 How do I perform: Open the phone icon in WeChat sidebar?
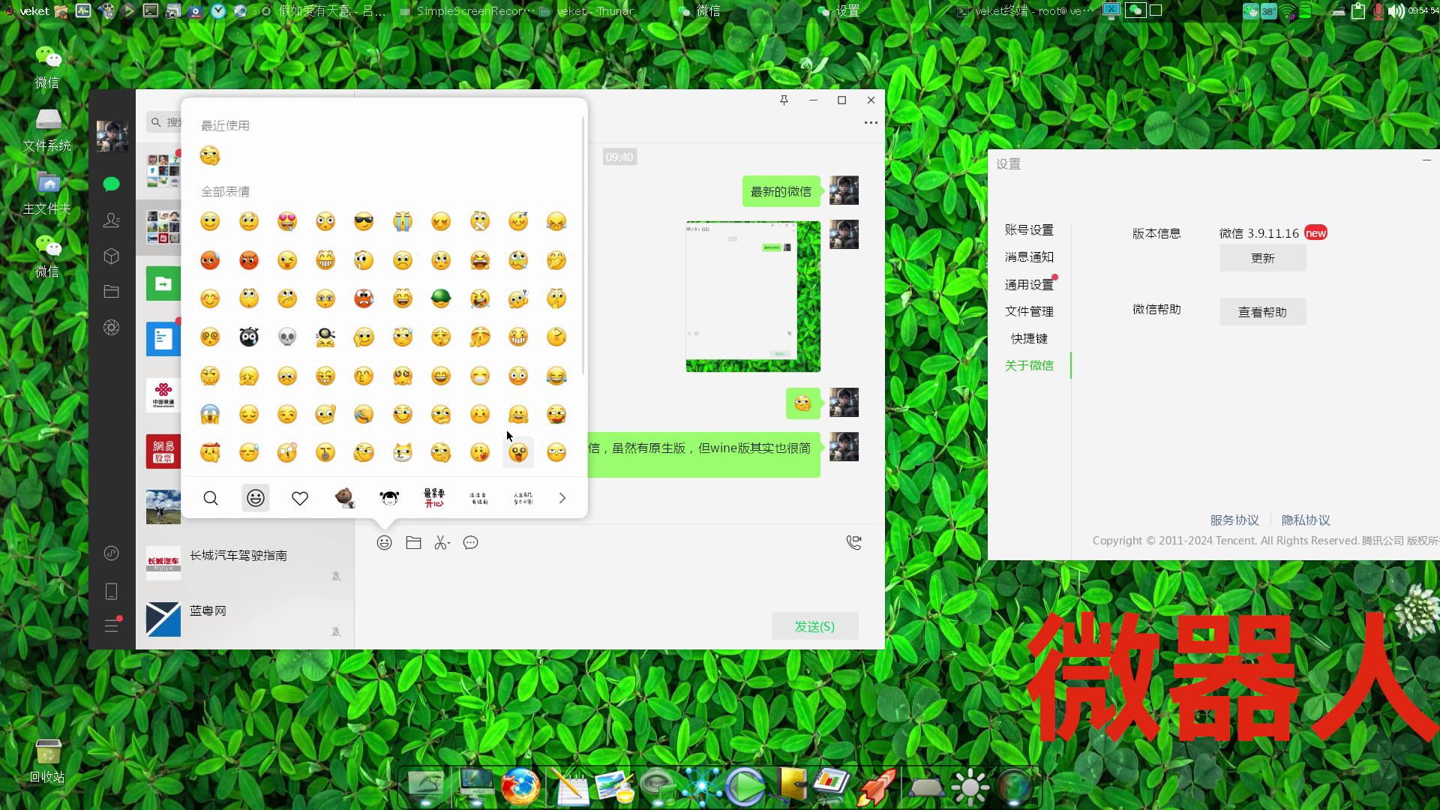pos(112,591)
